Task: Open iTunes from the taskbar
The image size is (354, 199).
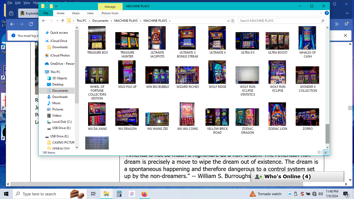Action: click(x=132, y=194)
